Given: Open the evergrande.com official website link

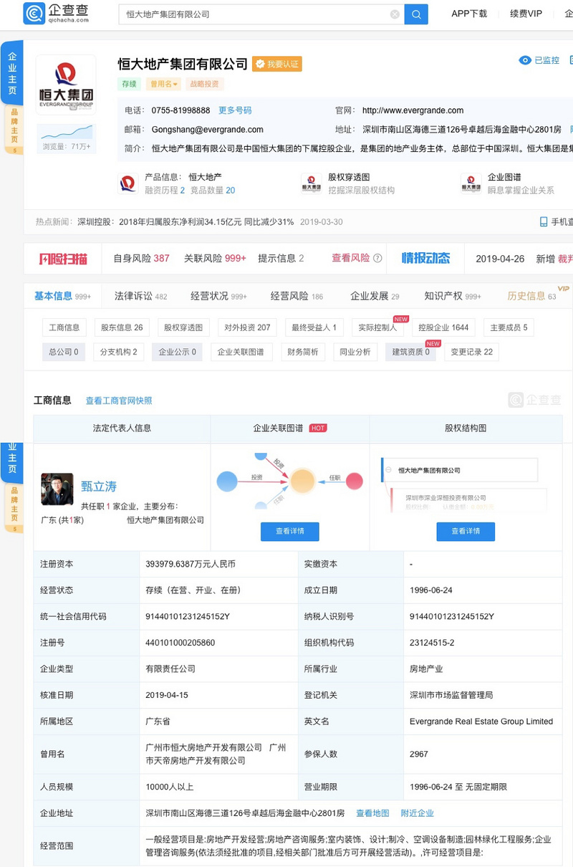Looking at the screenshot, I should tap(413, 110).
